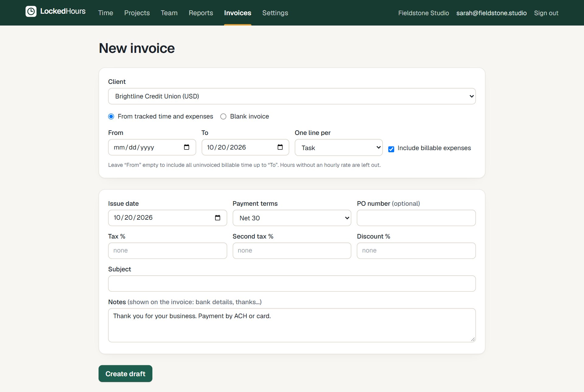Focus the From date field
This screenshot has width=584, height=392.
click(x=152, y=147)
